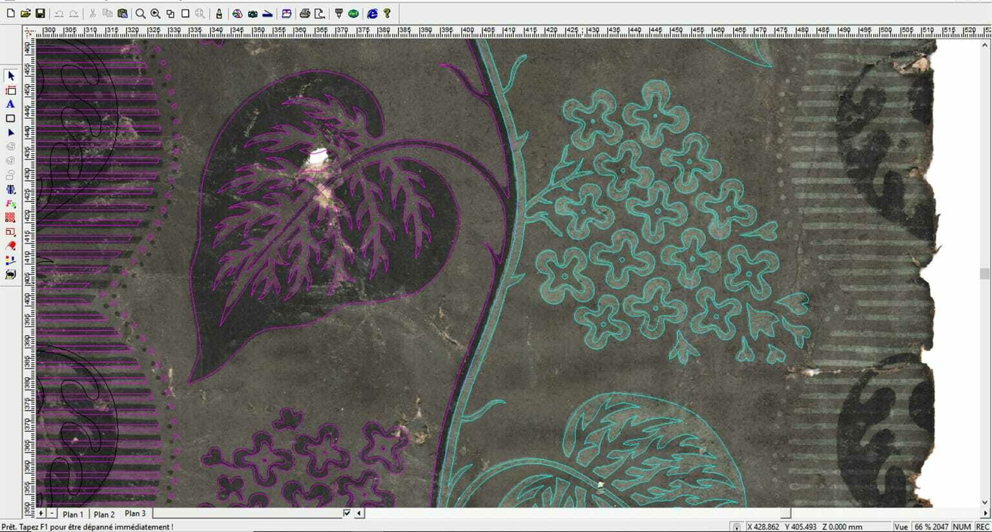This screenshot has height=532, width=992.
Task: Click the symmetry alignment tool icon
Action: [10, 190]
